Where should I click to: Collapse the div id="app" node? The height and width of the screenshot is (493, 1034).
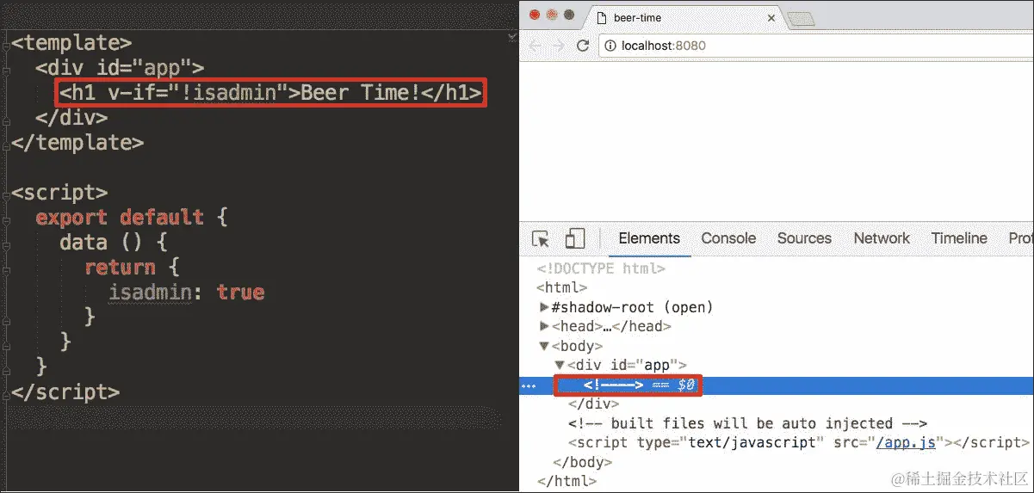click(560, 365)
